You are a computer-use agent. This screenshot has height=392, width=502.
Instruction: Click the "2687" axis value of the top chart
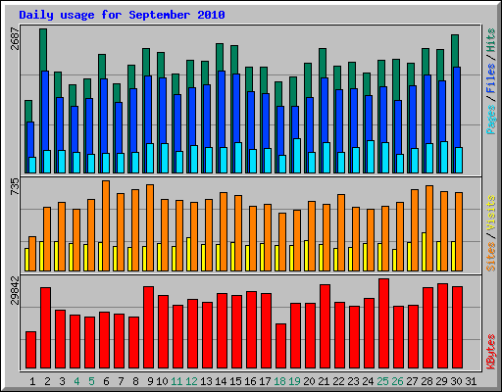pos(15,39)
